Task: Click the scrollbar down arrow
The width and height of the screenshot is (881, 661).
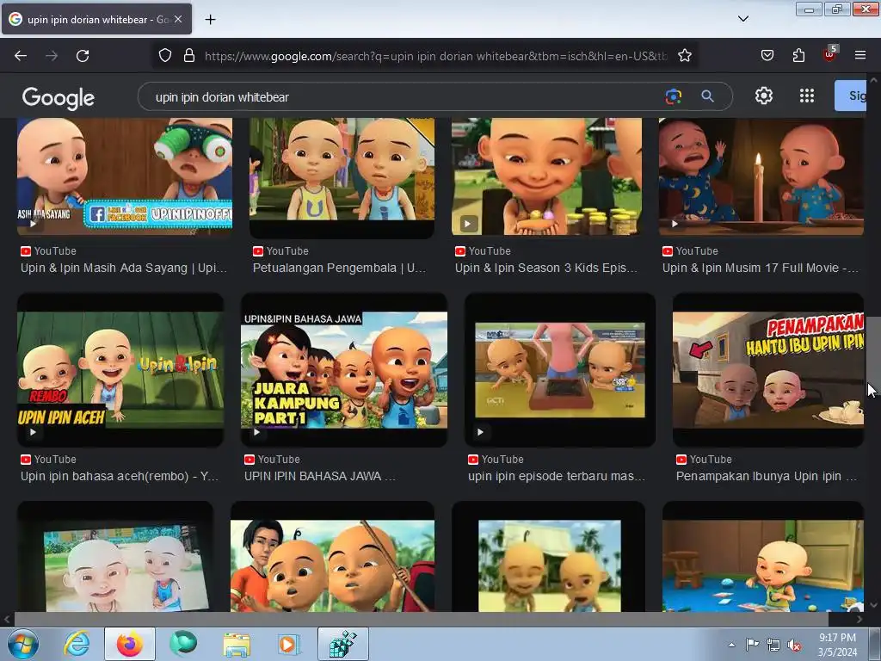Action: point(873,605)
